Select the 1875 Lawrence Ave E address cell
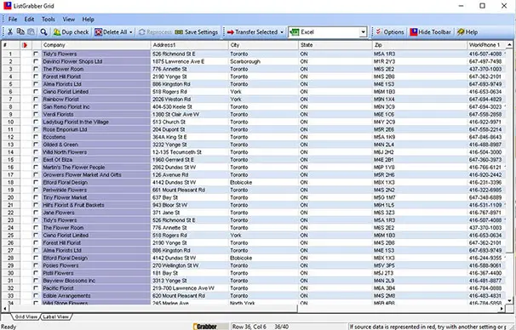Image resolution: width=516 pixels, height=330 pixels. click(x=189, y=61)
